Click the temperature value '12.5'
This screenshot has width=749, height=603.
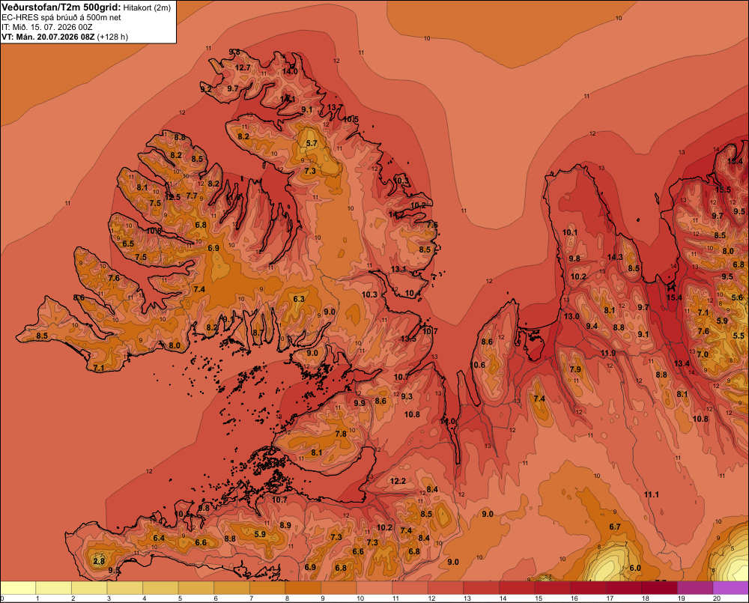point(173,197)
